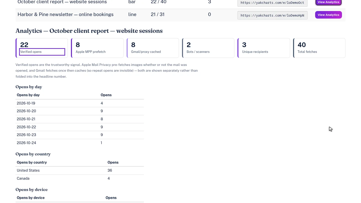Click the Apple MPP prefetch stat card
This screenshot has height=203, width=361.
click(x=97, y=48)
